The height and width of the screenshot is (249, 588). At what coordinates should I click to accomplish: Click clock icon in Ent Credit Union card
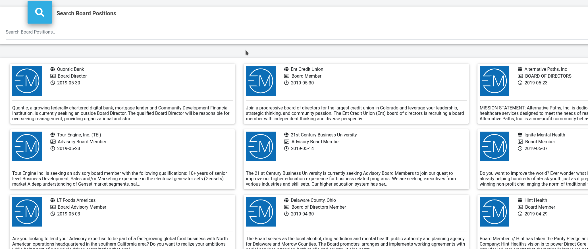pos(286,83)
